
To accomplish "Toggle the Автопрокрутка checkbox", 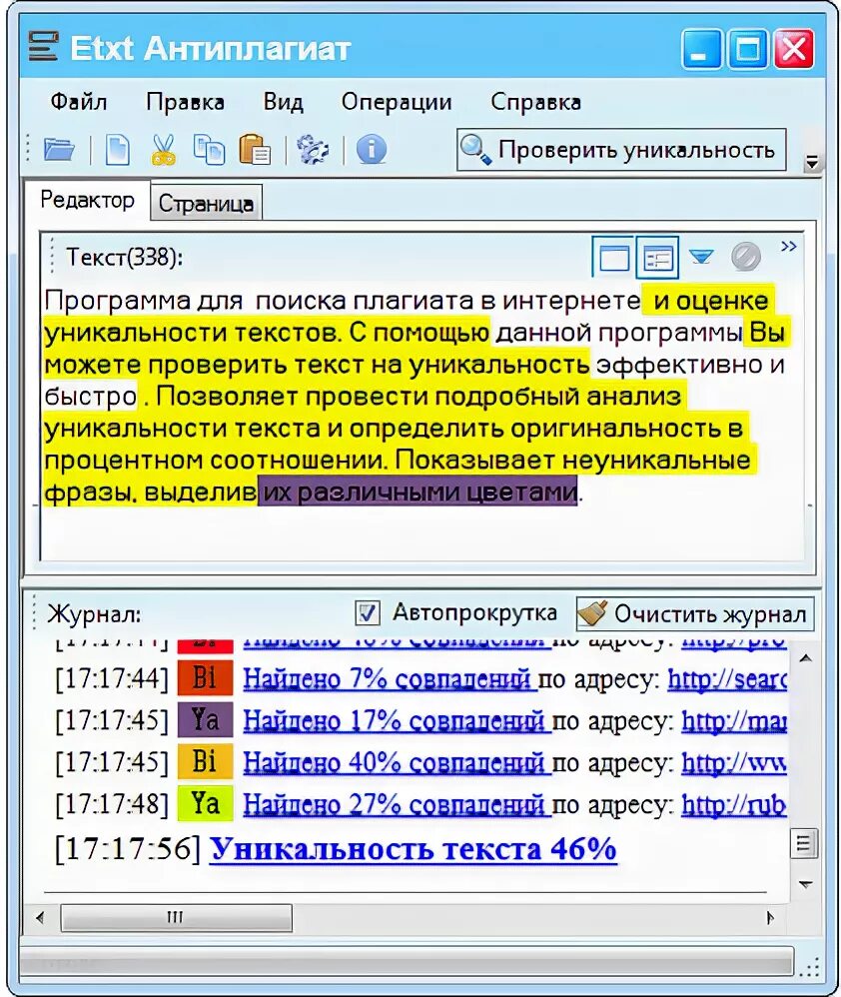I will click(368, 613).
